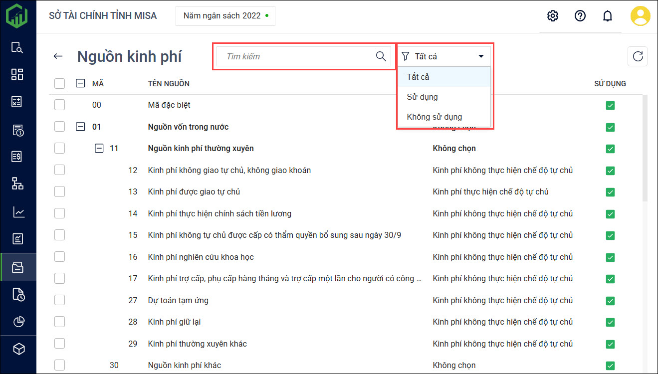The width and height of the screenshot is (658, 374).
Task: Uncheck Sử dụng for Kinh phí được giao tự chủ
Action: point(610,192)
